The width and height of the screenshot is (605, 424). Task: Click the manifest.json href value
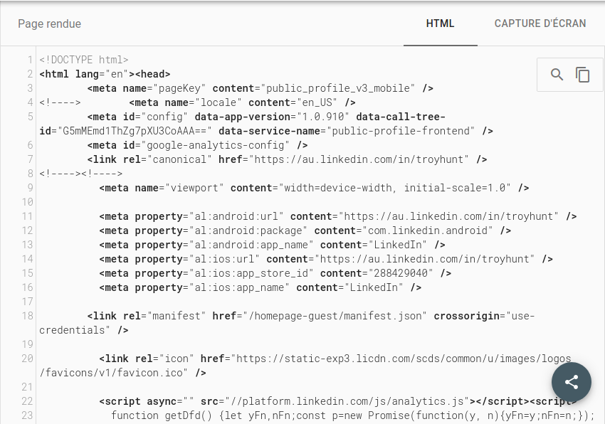tap(335, 316)
